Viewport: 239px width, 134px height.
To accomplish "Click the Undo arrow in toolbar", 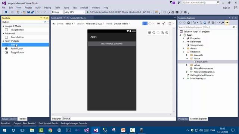I will click(38, 12).
